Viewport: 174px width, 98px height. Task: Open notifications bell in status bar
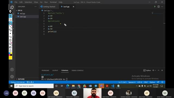[162, 82]
